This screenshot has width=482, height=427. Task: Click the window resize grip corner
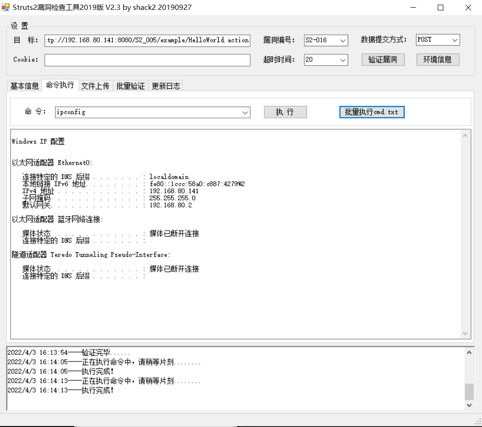click(x=478, y=421)
